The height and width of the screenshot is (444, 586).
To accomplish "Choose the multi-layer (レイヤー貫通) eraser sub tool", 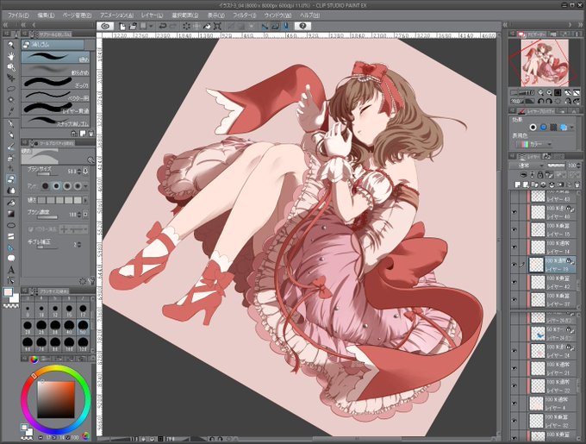I will (56, 108).
